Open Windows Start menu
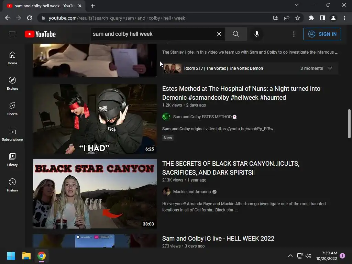This screenshot has height=264, width=352. [x=11, y=256]
